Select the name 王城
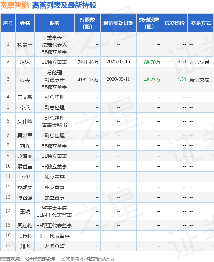This screenshot has height=262, width=214. coord(25,212)
